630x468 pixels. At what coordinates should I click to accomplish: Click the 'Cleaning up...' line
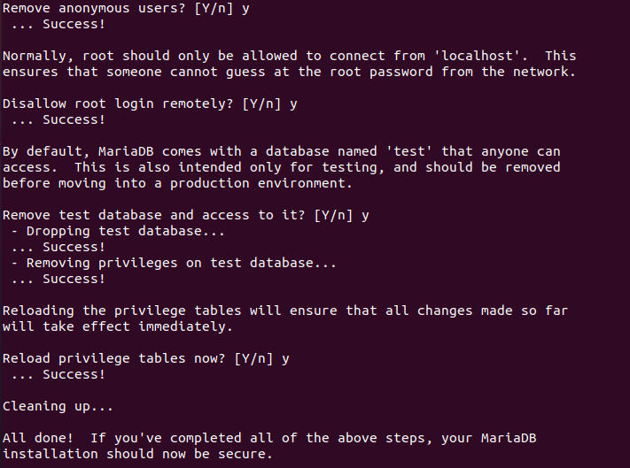58,406
